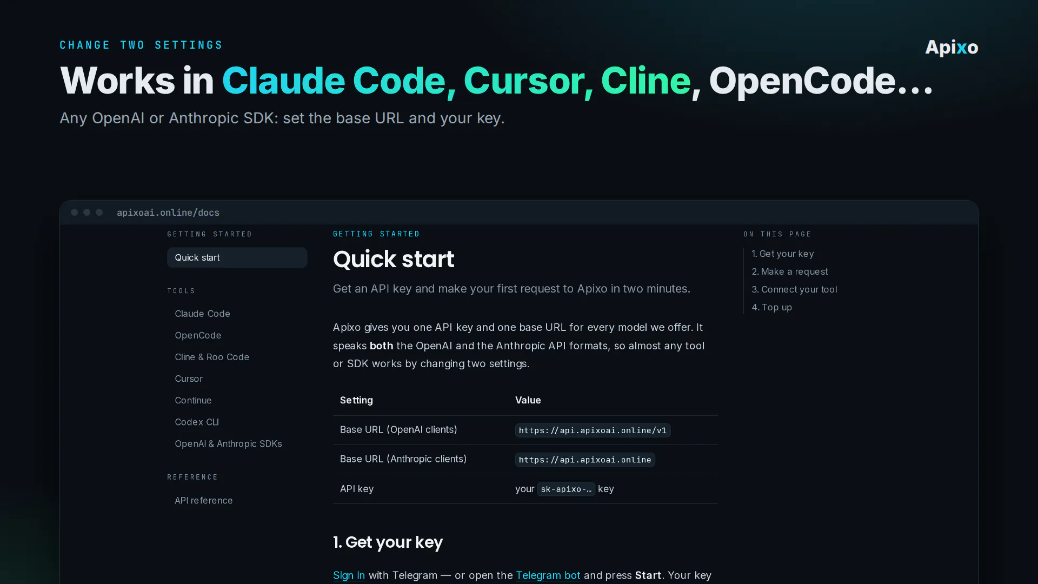Select OpenCode in the Tools list
Image resolution: width=1038 pixels, height=584 pixels.
tap(198, 335)
